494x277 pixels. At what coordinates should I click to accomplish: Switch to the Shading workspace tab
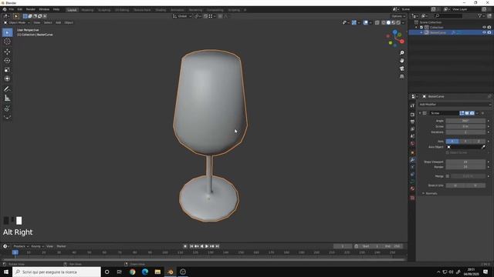[161, 10]
